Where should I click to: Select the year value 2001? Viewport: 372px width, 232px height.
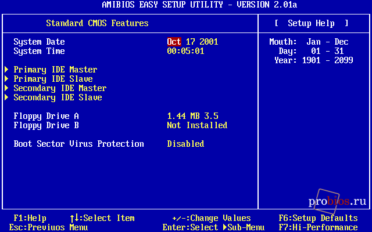tap(209, 42)
